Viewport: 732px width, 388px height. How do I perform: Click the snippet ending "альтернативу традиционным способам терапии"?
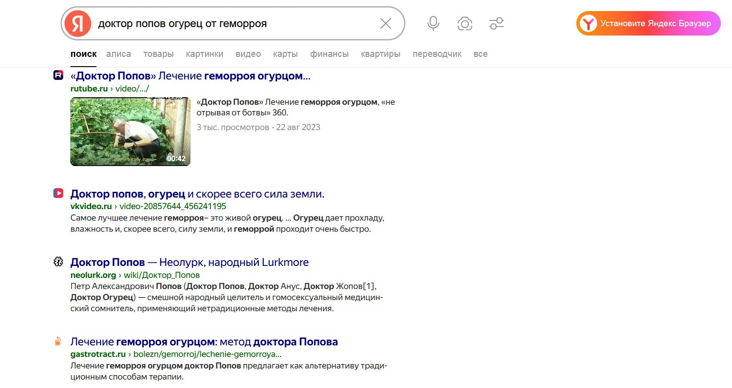(x=229, y=371)
